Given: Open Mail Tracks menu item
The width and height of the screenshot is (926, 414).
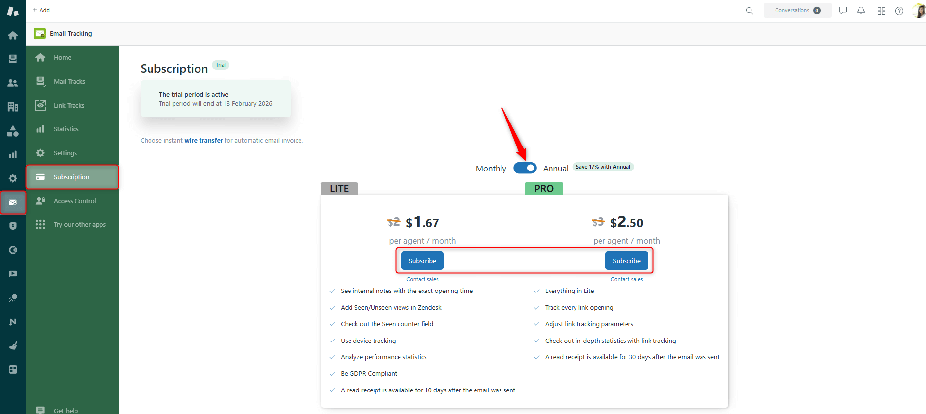Looking at the screenshot, I should 73,81.
